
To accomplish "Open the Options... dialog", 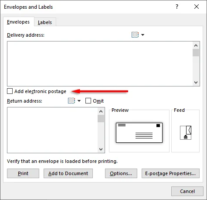I will [x=121, y=173].
